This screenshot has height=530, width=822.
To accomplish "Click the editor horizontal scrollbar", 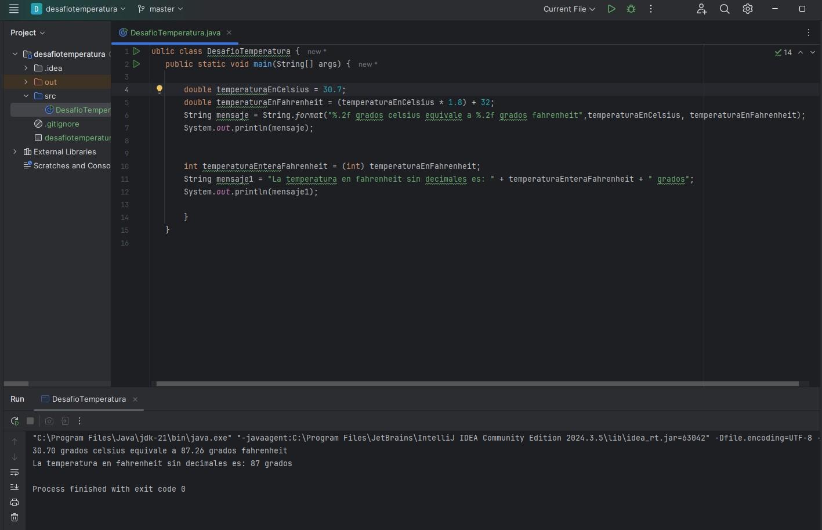I will pyautogui.click(x=477, y=384).
